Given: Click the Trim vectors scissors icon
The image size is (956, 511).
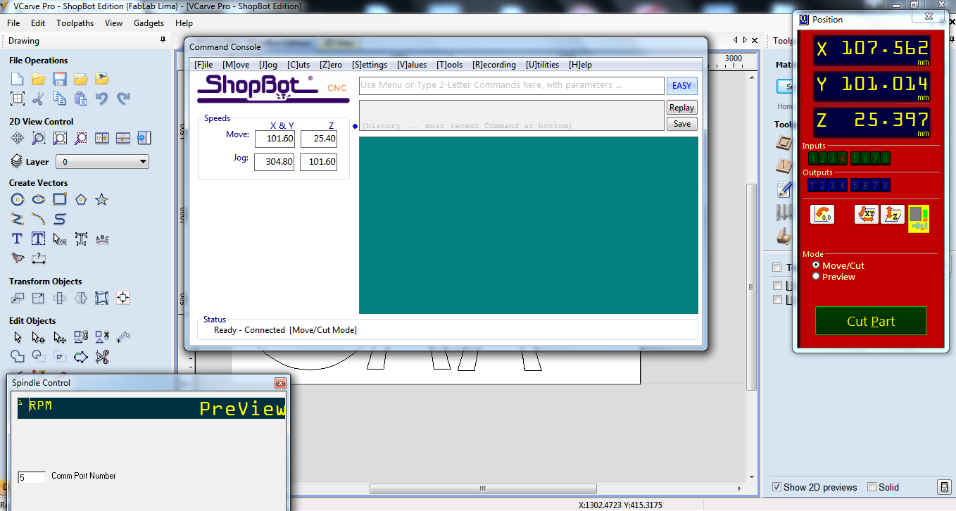Looking at the screenshot, I should click(102, 357).
